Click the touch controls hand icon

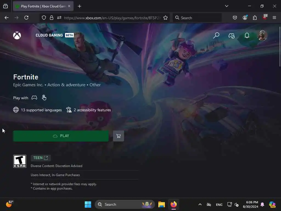coord(44,98)
